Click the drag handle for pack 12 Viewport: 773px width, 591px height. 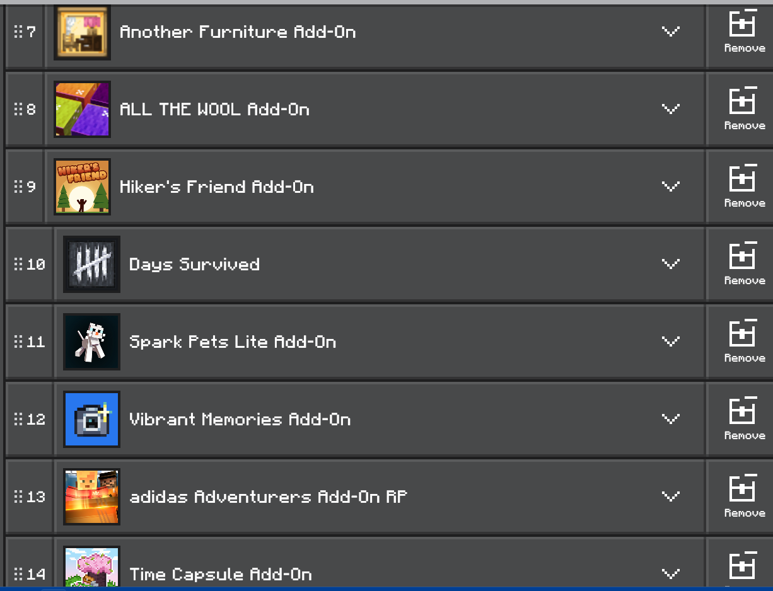coord(18,419)
